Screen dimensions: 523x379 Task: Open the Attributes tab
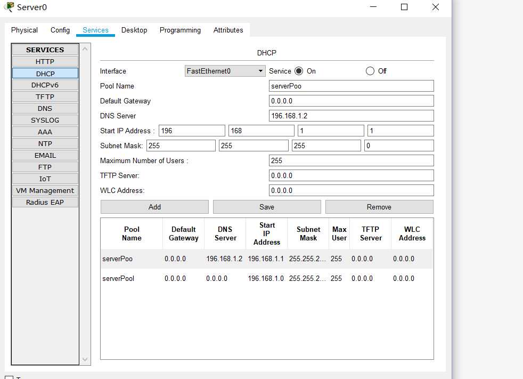coord(228,30)
